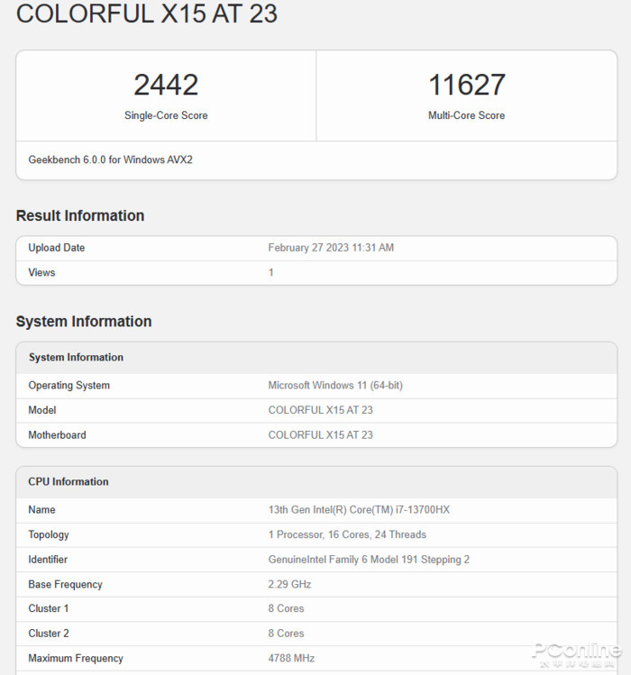
Task: Click the Name row label
Action: click(41, 510)
